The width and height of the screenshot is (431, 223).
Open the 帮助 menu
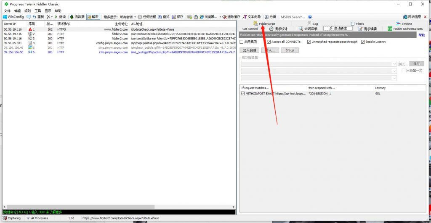[58, 10]
